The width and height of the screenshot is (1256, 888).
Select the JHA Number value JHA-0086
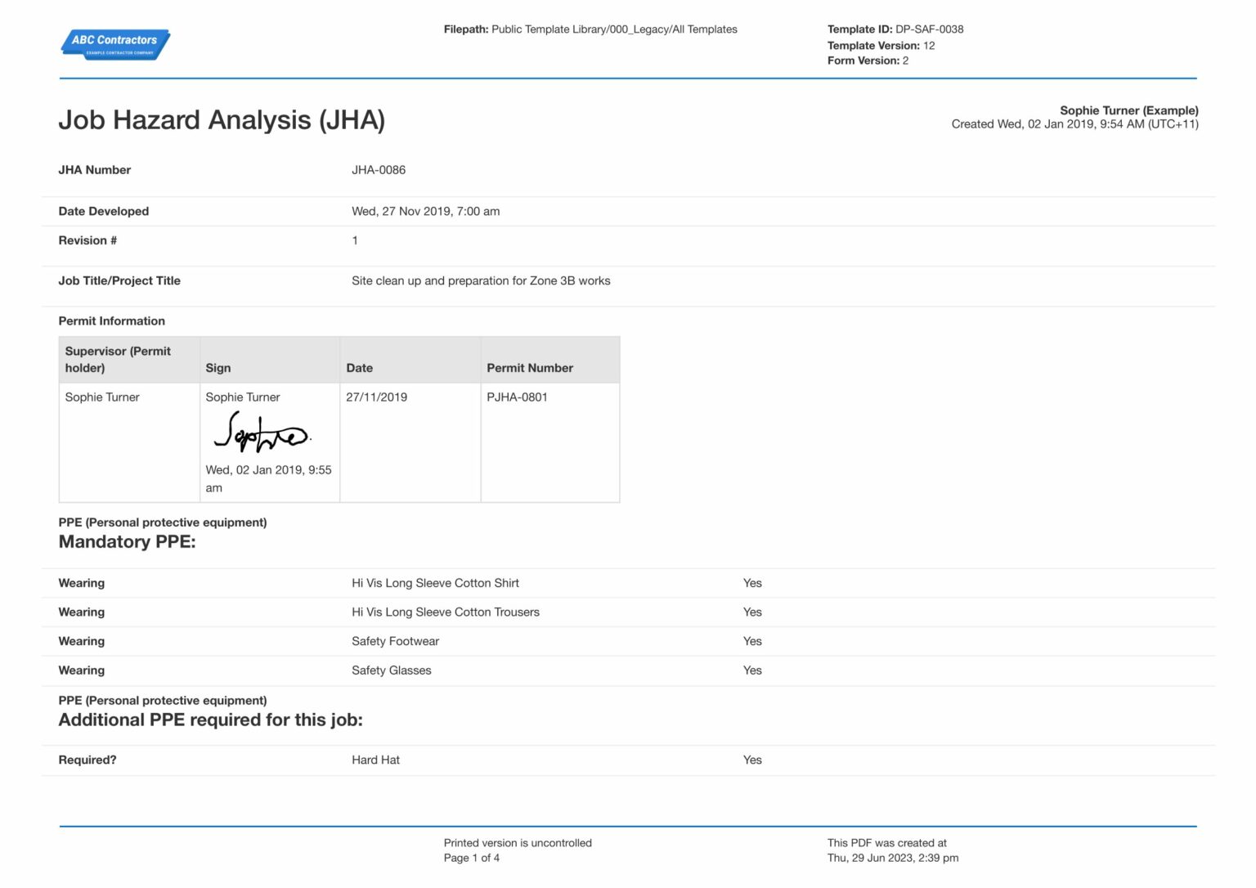(378, 170)
